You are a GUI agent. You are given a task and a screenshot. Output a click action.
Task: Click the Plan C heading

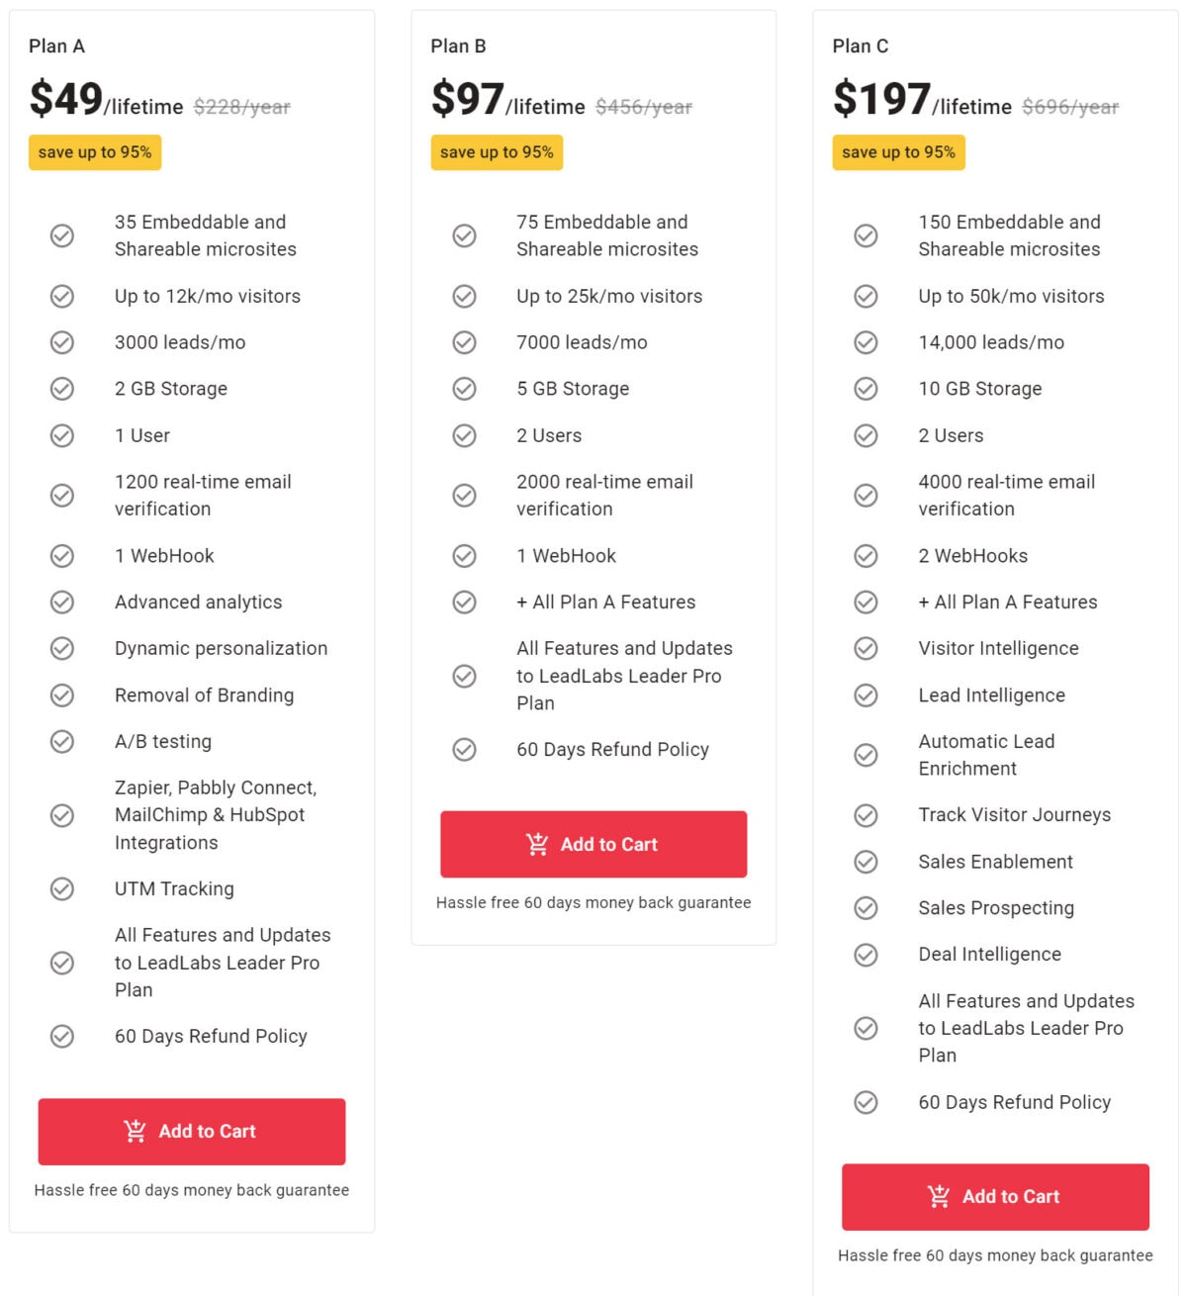pos(861,46)
